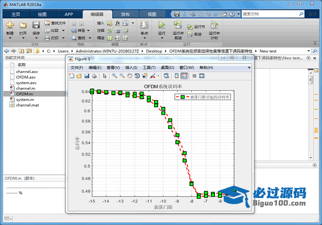Click the browse for folder icon
This screenshot has height=225, width=322.
click(29, 51)
